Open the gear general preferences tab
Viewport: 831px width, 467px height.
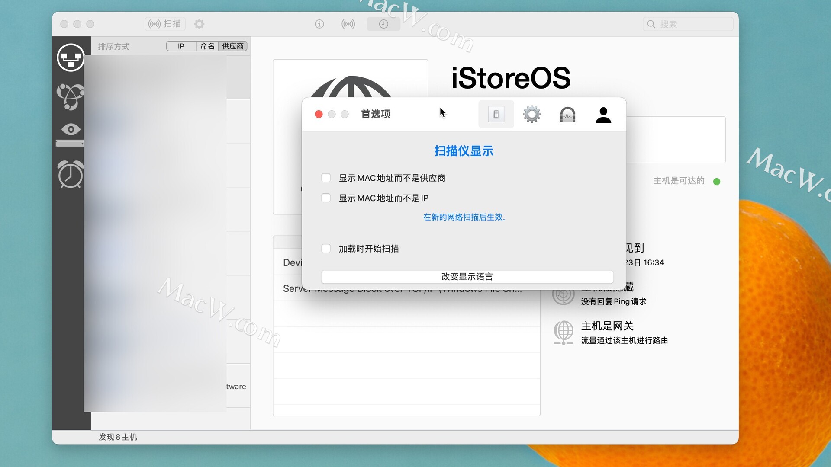tap(532, 114)
